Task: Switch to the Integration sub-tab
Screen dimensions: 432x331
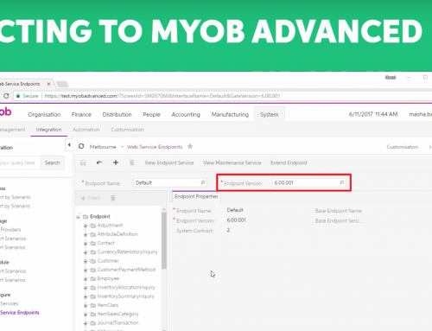Action: [48, 130]
